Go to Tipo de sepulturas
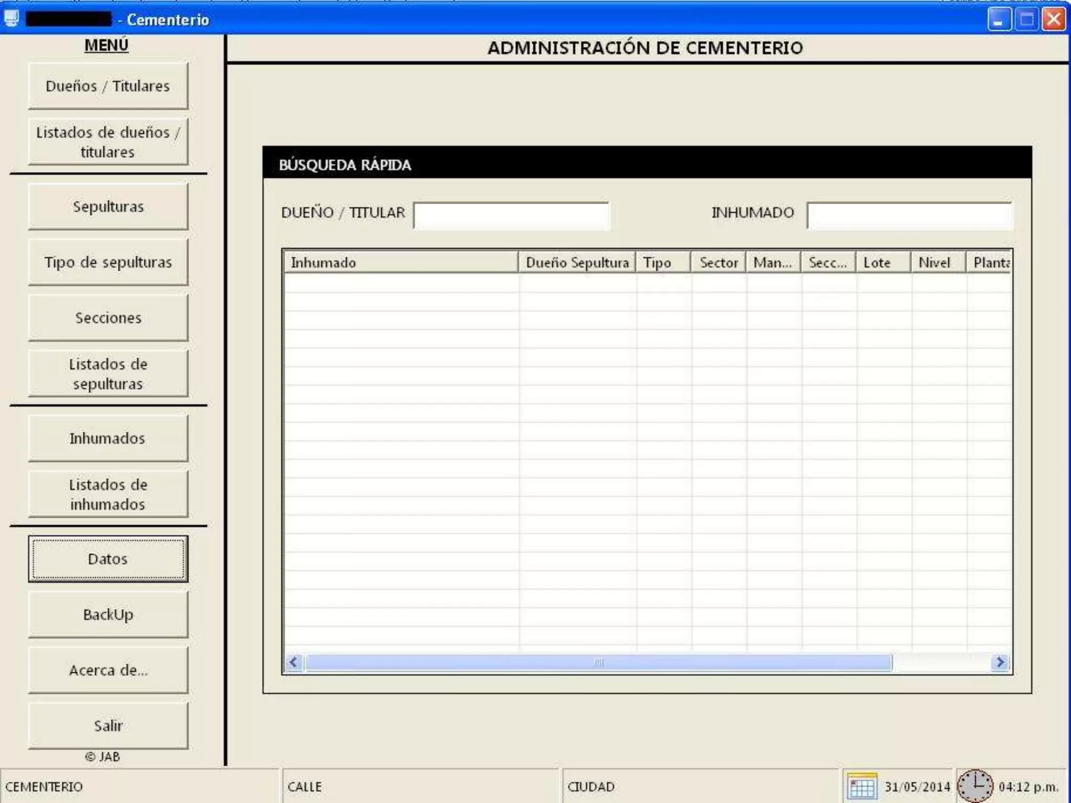Viewport: 1071px width, 803px height. [x=108, y=262]
